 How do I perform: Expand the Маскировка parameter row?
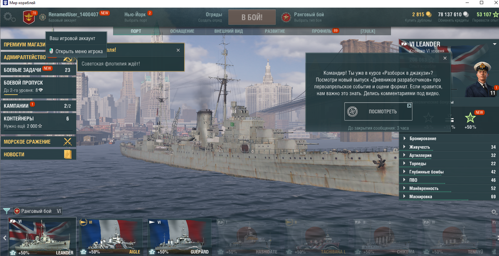click(x=449, y=197)
